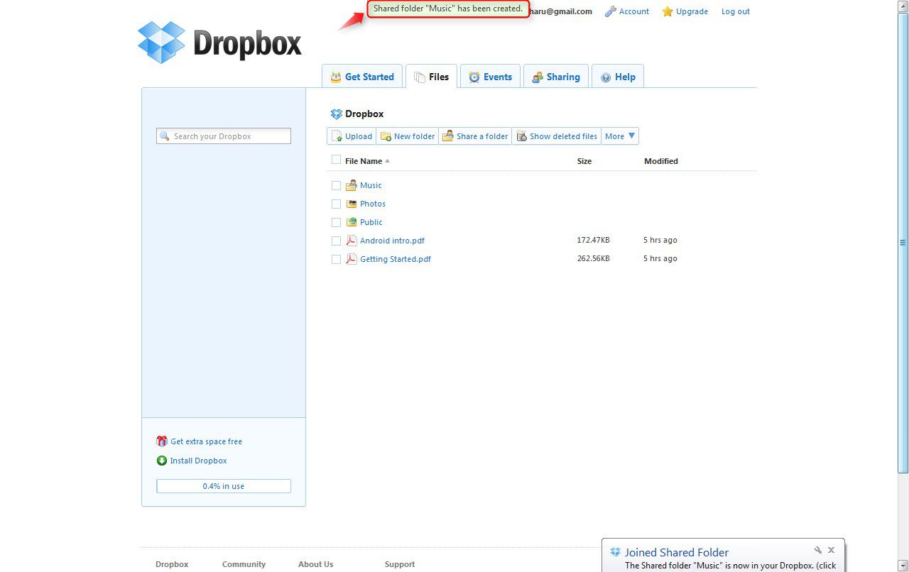
Task: Switch to the Get Started tab
Action: 362,77
